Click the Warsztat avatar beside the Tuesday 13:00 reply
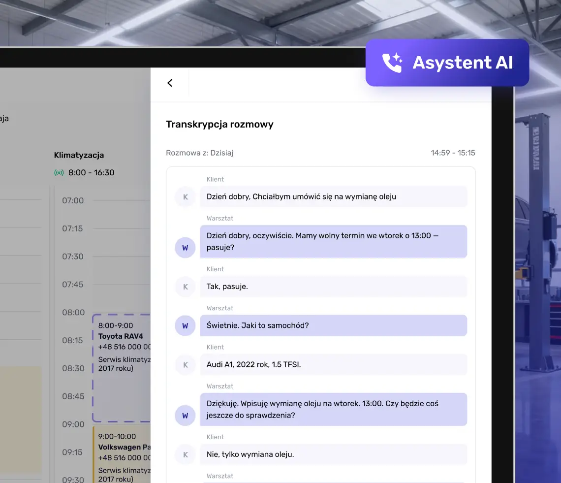This screenshot has width=561, height=483. pos(185,248)
